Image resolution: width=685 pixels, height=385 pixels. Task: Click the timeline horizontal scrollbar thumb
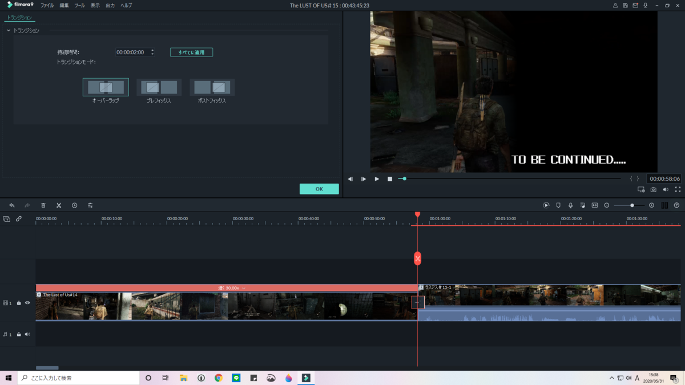click(47, 368)
